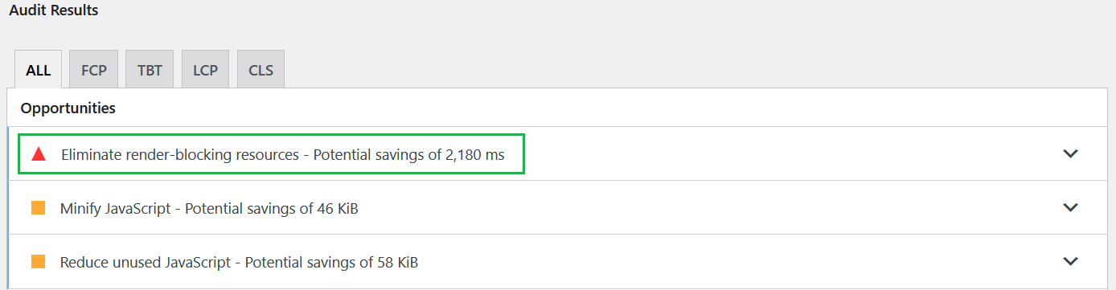This screenshot has height=290, width=1116.
Task: Click the Potential savings of 2,180 ms text
Action: click(x=408, y=155)
